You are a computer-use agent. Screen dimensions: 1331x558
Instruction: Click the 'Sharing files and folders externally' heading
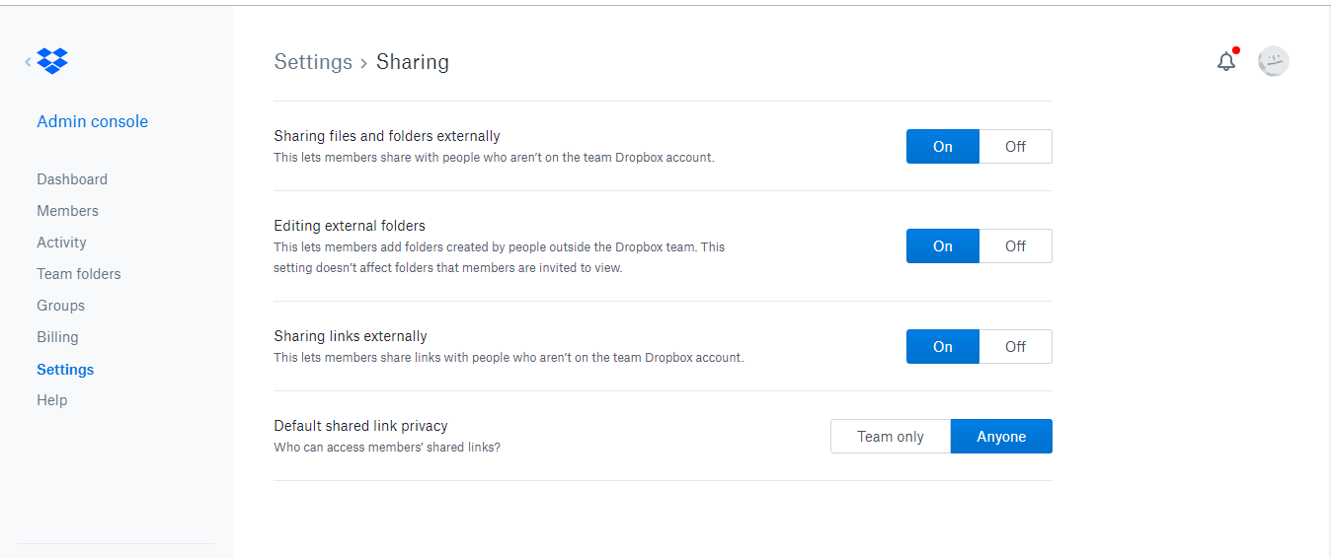[x=387, y=136]
